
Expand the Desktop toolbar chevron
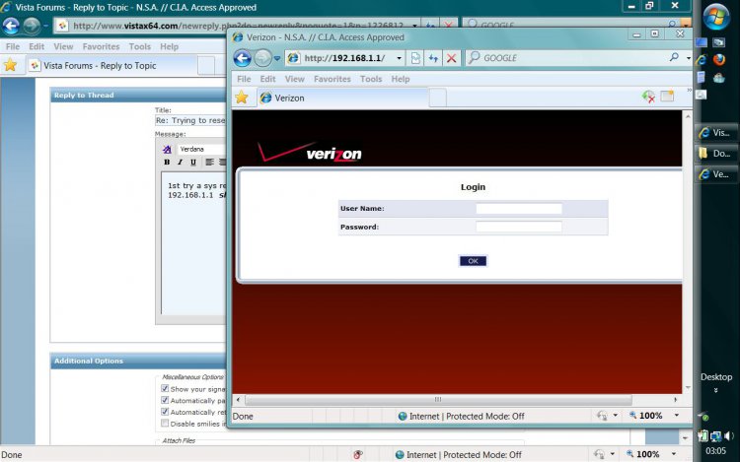[x=716, y=390]
